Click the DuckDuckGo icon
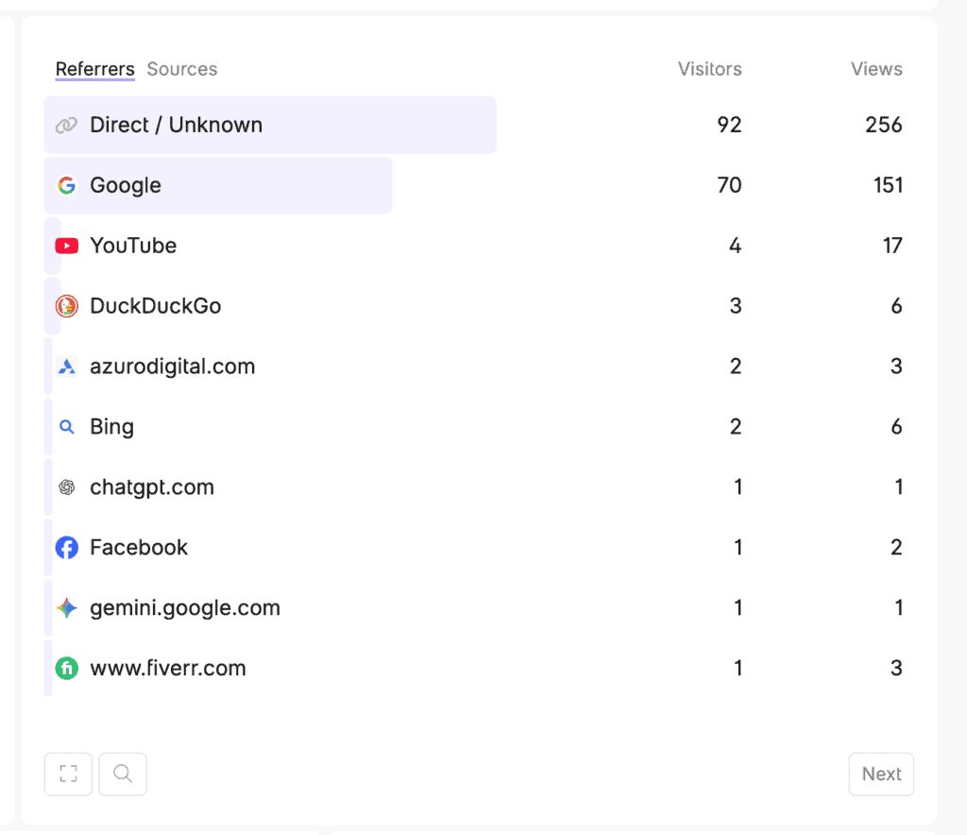This screenshot has width=967, height=835. pos(65,306)
